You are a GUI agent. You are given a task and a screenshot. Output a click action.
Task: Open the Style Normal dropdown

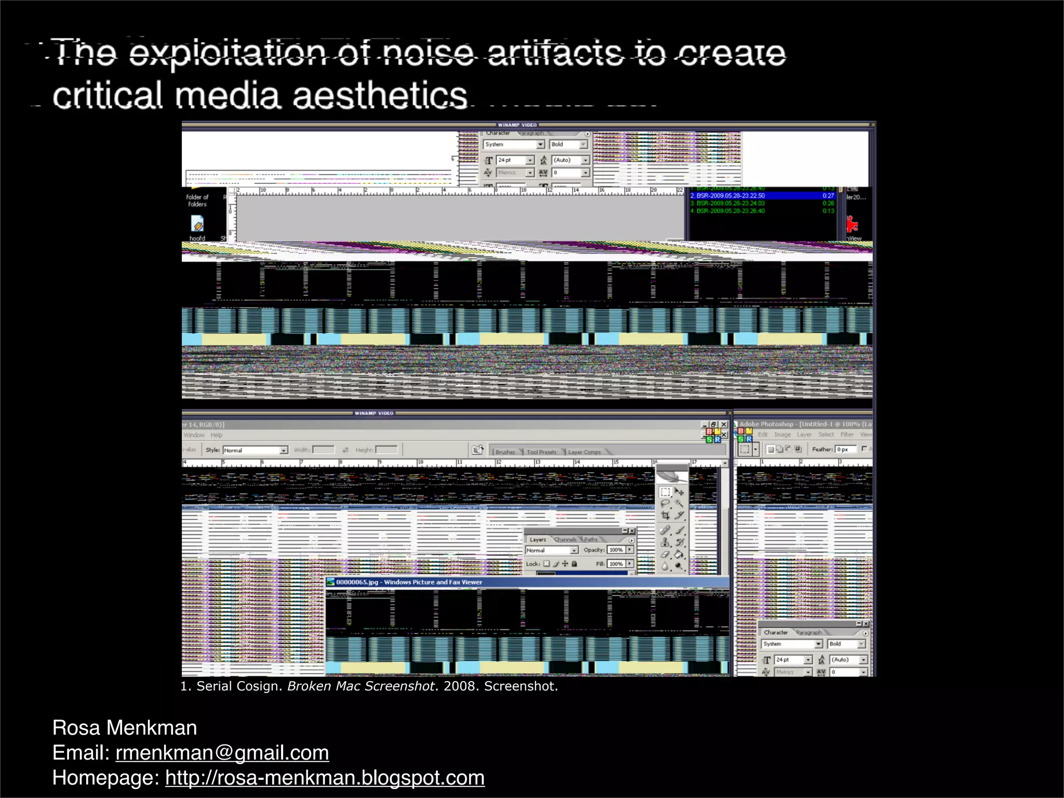click(x=284, y=450)
